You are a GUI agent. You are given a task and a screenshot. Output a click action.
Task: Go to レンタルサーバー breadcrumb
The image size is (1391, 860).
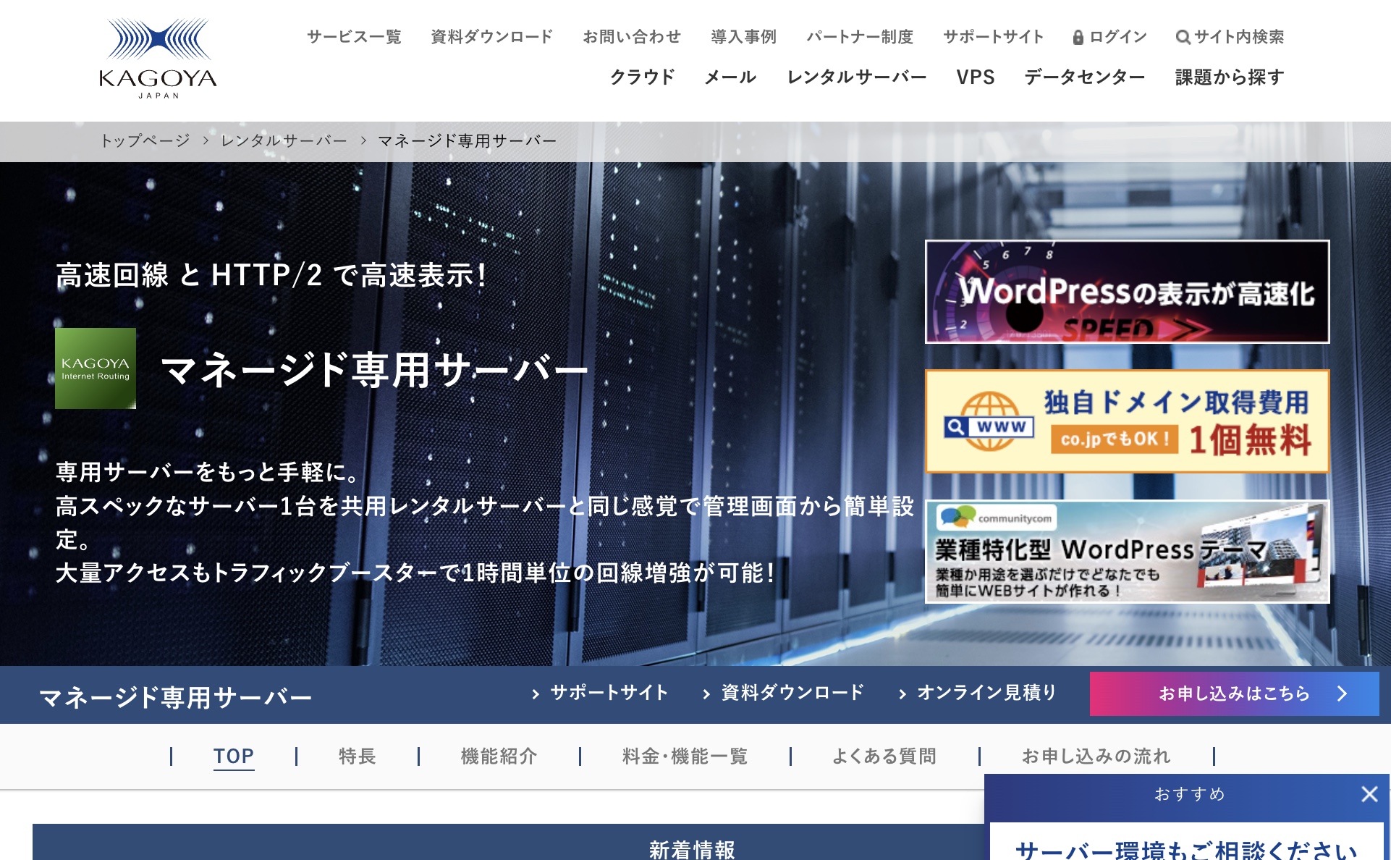tap(284, 140)
